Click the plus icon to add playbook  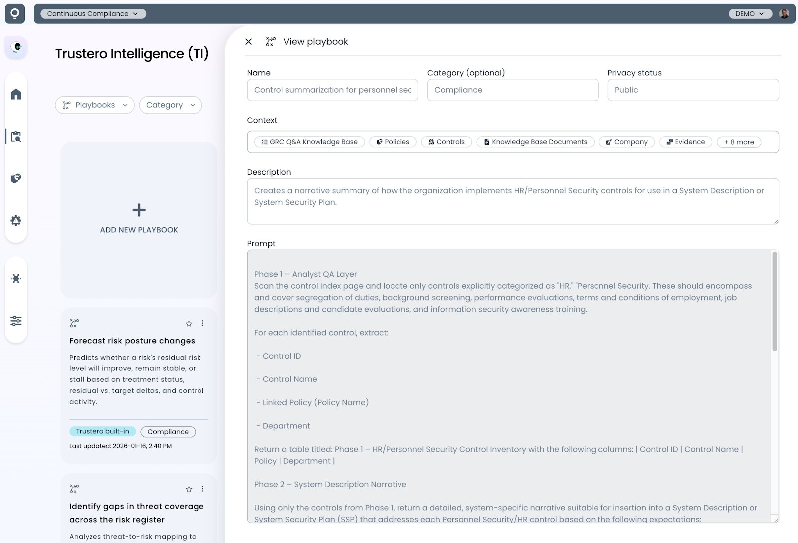pyautogui.click(x=139, y=210)
